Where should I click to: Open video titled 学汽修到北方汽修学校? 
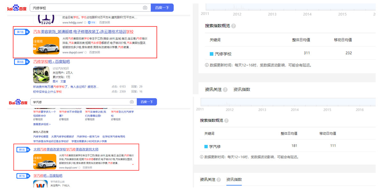click(x=123, y=114)
